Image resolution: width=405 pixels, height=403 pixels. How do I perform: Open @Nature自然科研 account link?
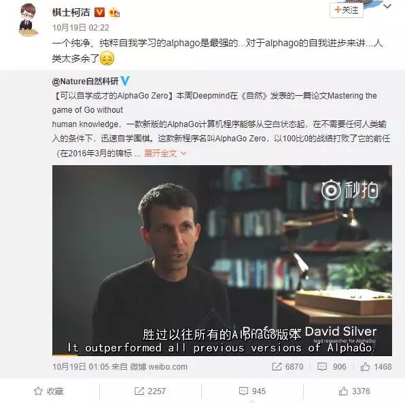point(85,82)
